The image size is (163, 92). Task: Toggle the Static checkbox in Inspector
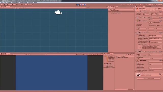(156, 8)
